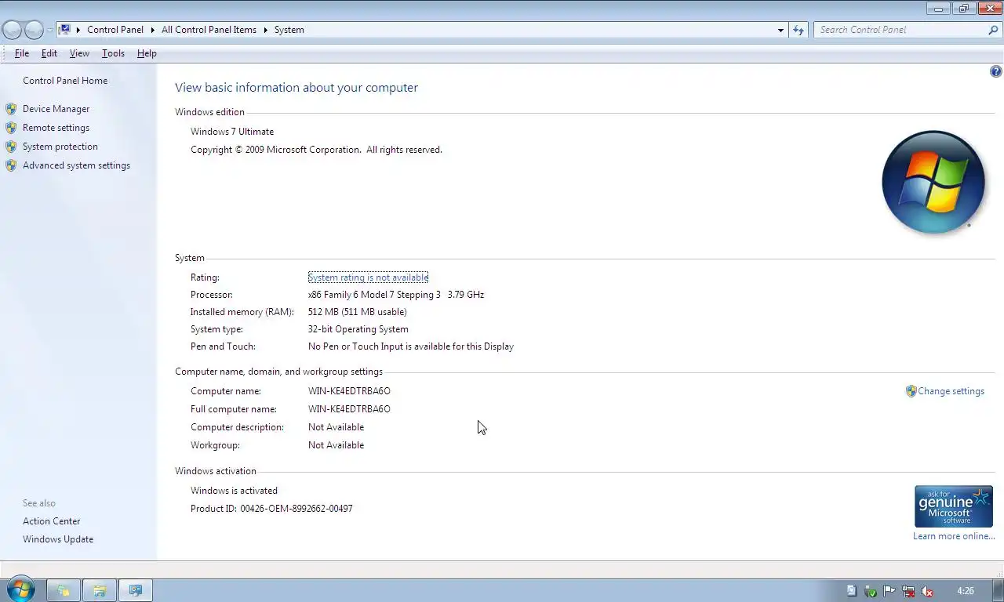This screenshot has width=1004, height=602.
Task: Click the shield icon next to Change settings
Action: pyautogui.click(x=911, y=391)
